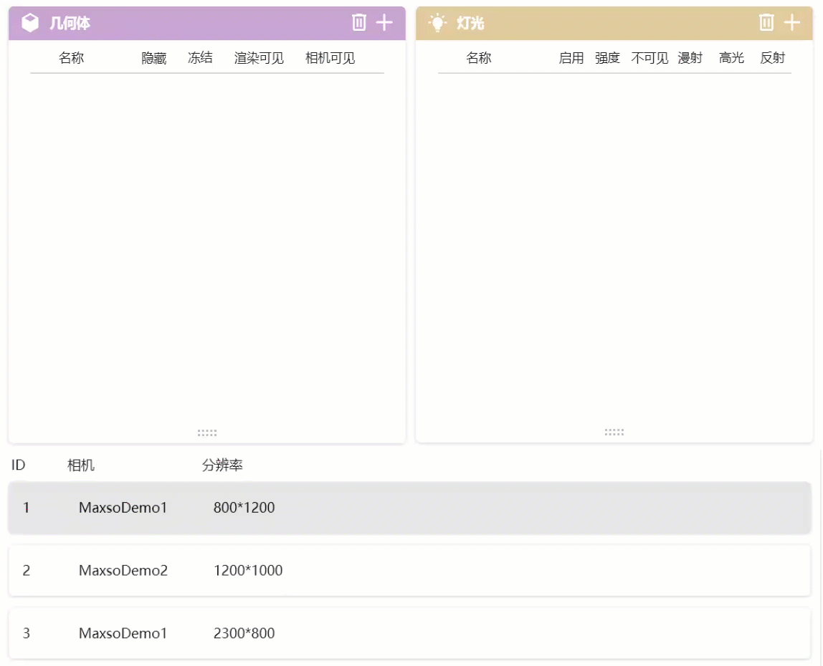Click the trash icon in the 几何体 panel

point(359,22)
